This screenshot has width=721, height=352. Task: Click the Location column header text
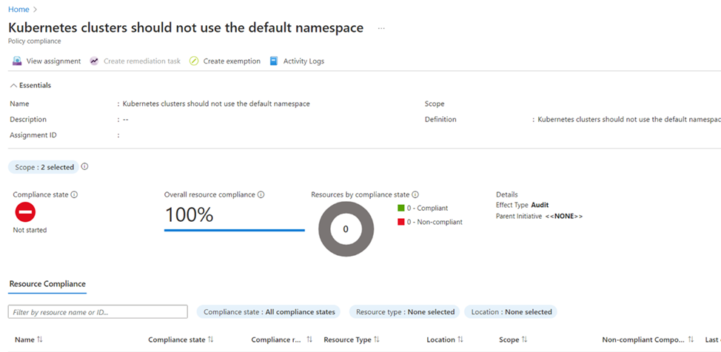(441, 339)
